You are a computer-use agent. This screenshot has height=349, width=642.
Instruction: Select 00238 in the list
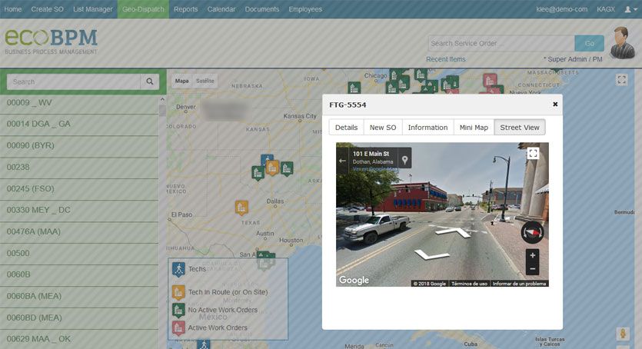click(79, 167)
